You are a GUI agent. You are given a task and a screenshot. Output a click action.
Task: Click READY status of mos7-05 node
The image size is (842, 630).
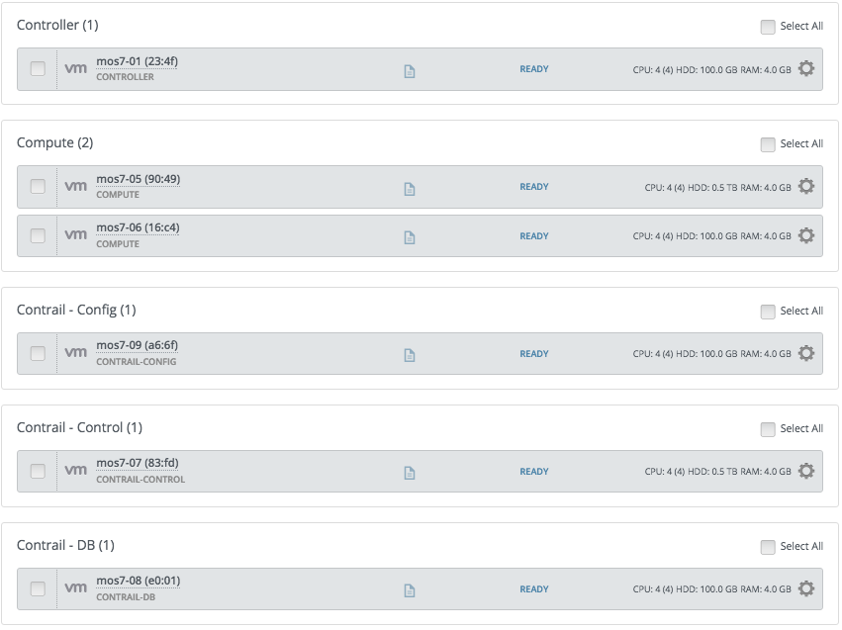pos(533,187)
